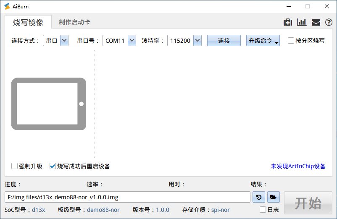
Task: Enable the 按分区烧写 checkbox
Action: tap(291, 41)
